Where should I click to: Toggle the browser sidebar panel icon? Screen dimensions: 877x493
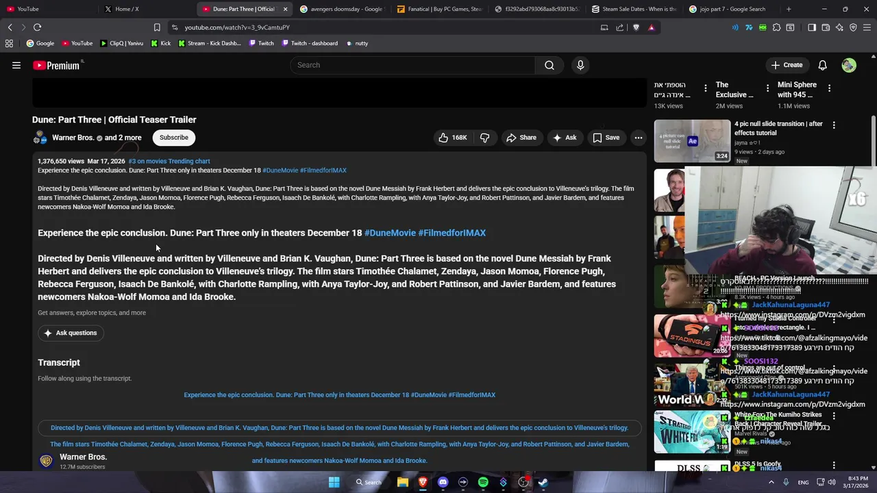812,27
